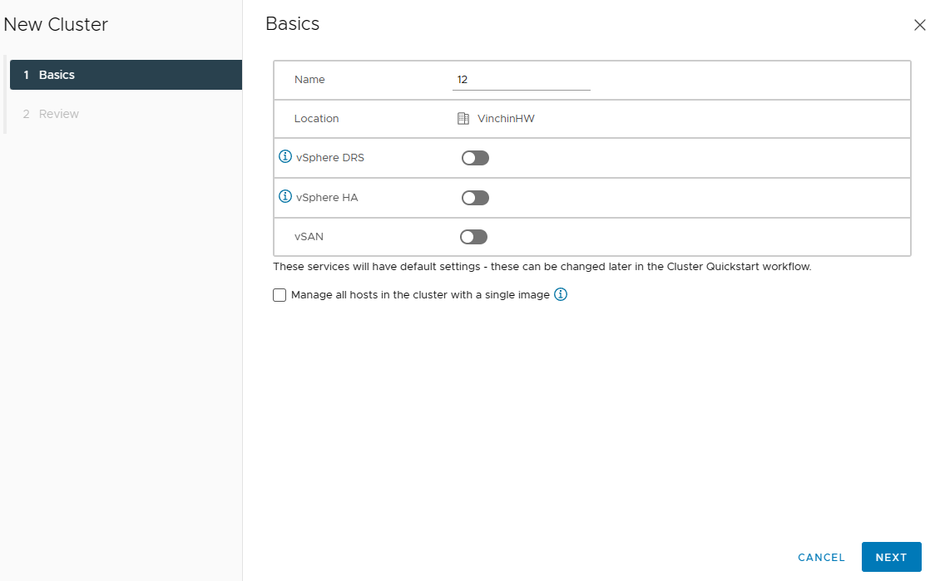Click the Basics page heading

pos(292,24)
